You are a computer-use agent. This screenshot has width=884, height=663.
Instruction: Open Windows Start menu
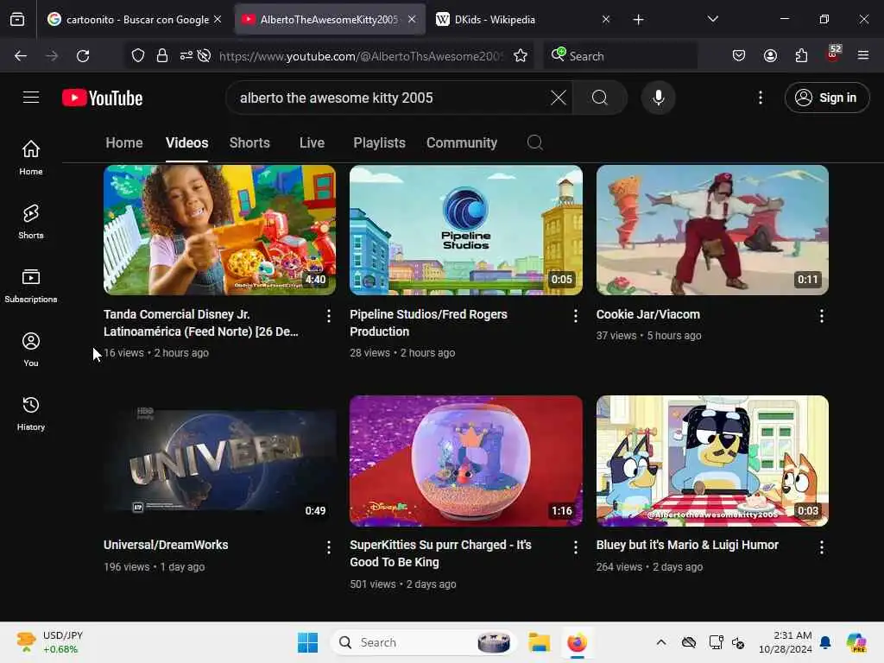click(308, 642)
